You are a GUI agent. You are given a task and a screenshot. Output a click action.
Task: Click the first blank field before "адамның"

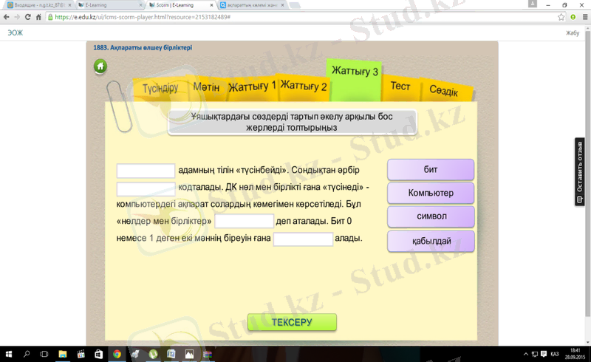pos(146,171)
